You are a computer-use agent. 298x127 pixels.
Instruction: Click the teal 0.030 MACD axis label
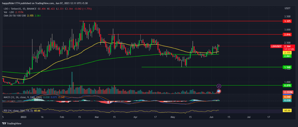coord(287,100)
